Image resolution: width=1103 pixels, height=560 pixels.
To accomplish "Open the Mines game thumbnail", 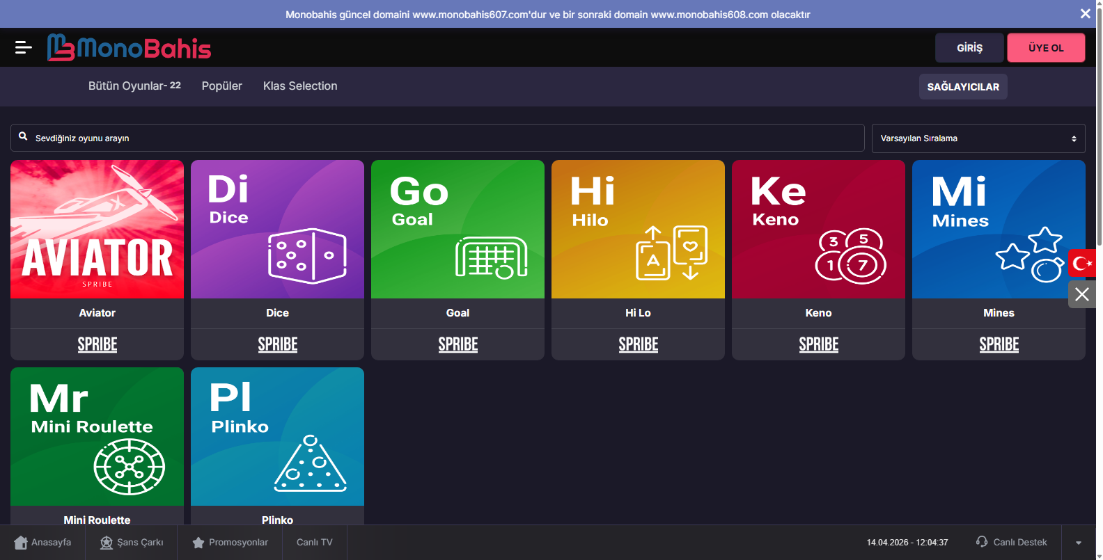I will (999, 229).
